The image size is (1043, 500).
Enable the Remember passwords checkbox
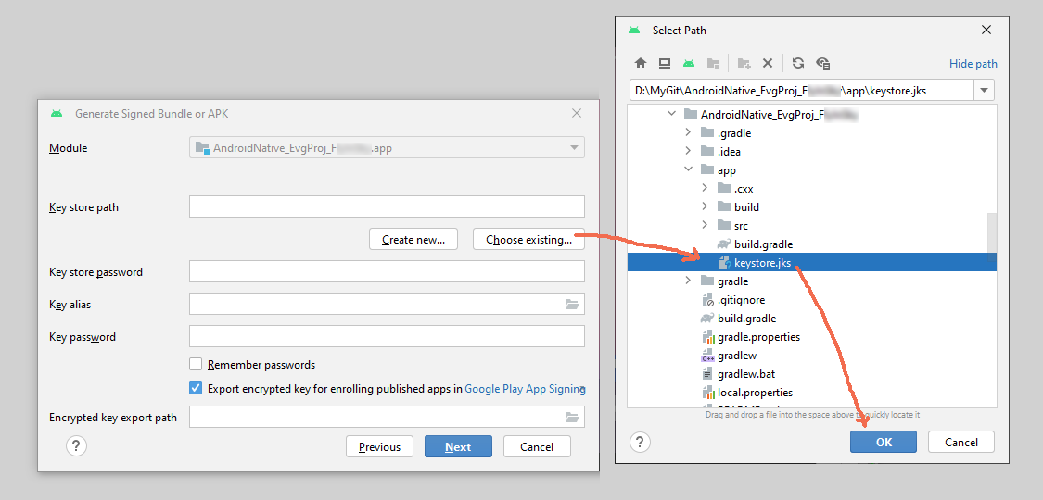(196, 365)
